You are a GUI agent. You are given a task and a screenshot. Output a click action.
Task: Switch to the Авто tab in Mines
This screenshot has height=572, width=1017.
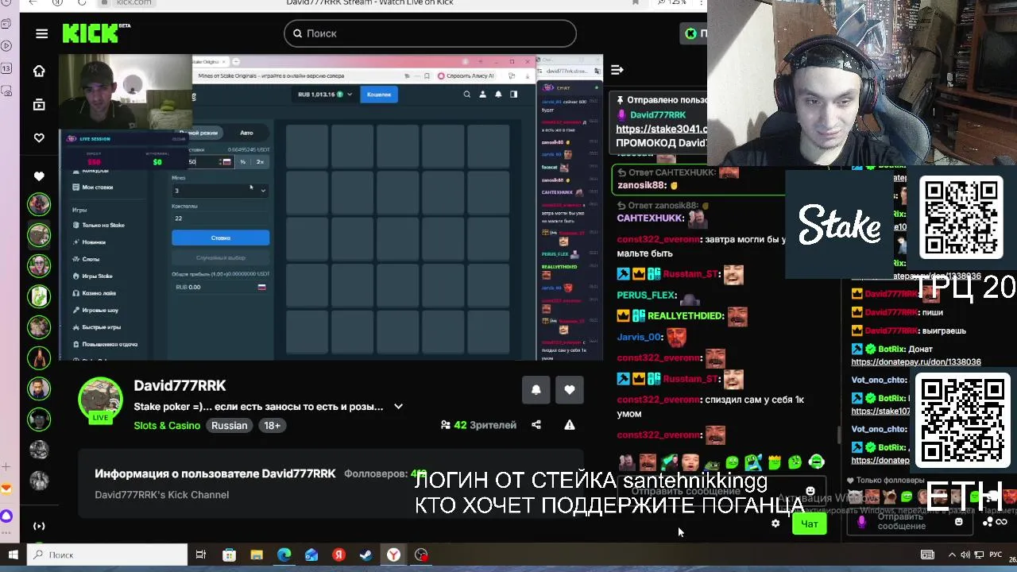[x=246, y=133]
